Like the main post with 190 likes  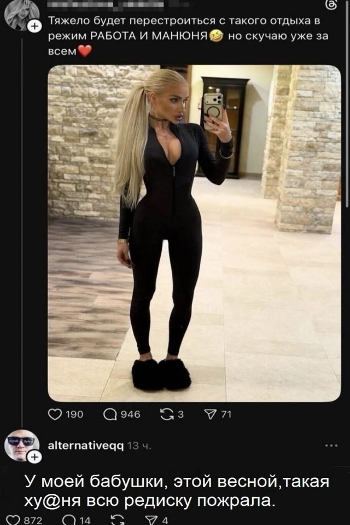[x=55, y=414]
